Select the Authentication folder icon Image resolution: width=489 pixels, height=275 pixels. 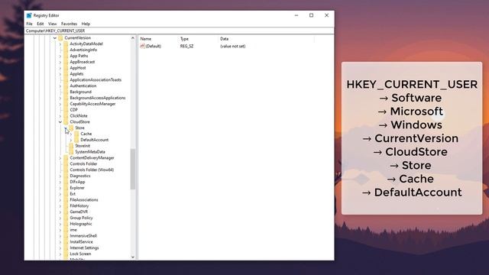(x=66, y=86)
